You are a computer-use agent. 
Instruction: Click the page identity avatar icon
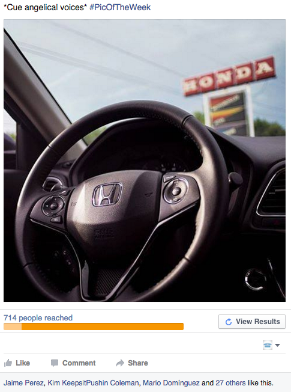pos(267,345)
